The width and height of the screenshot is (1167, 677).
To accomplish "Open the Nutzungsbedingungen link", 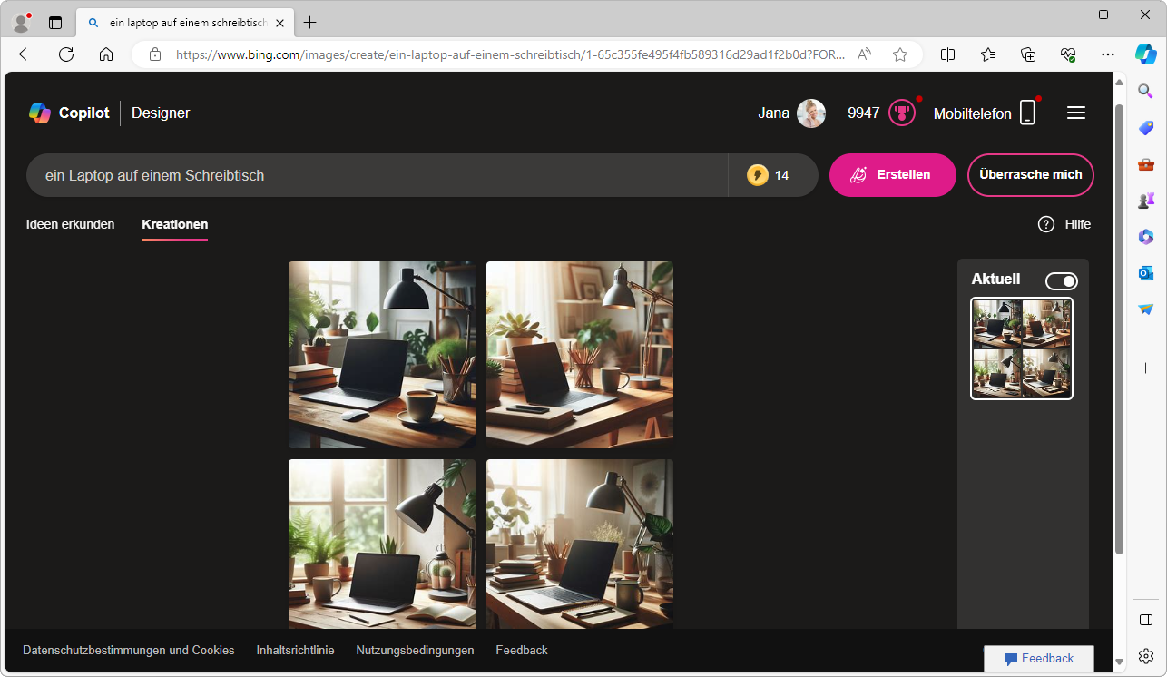I will point(415,651).
